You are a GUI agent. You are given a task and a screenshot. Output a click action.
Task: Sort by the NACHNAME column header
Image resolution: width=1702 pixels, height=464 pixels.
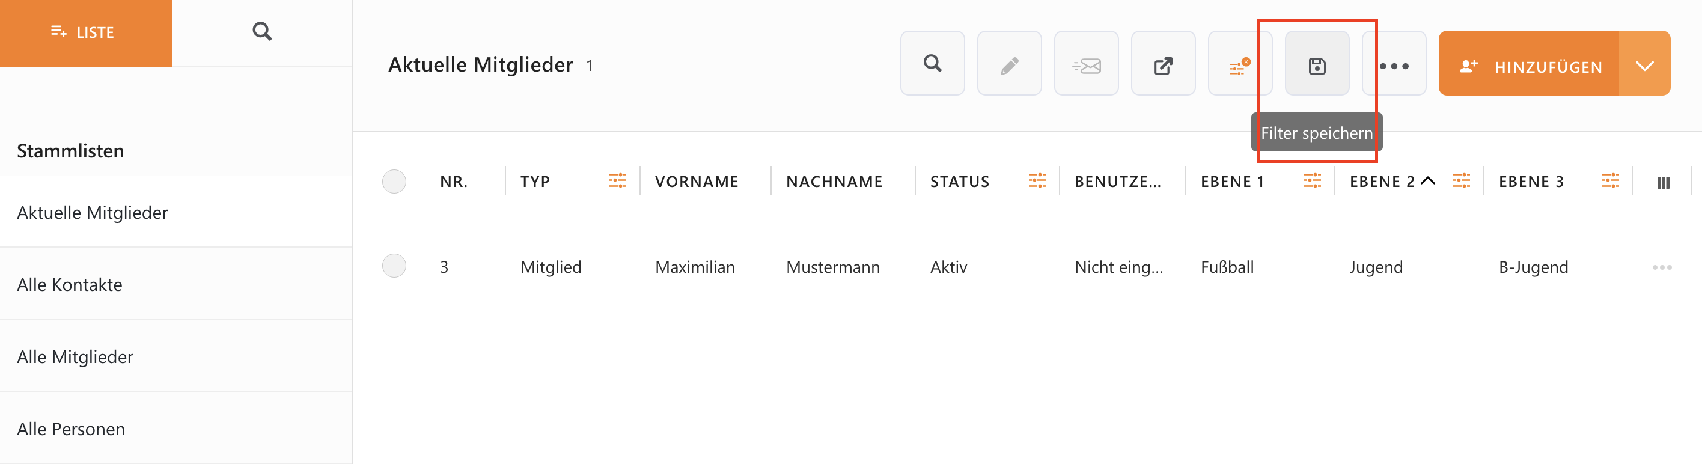(x=834, y=182)
